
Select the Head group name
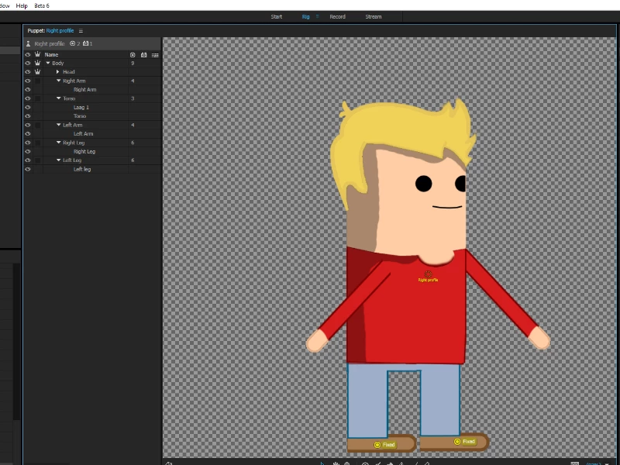pos(69,72)
